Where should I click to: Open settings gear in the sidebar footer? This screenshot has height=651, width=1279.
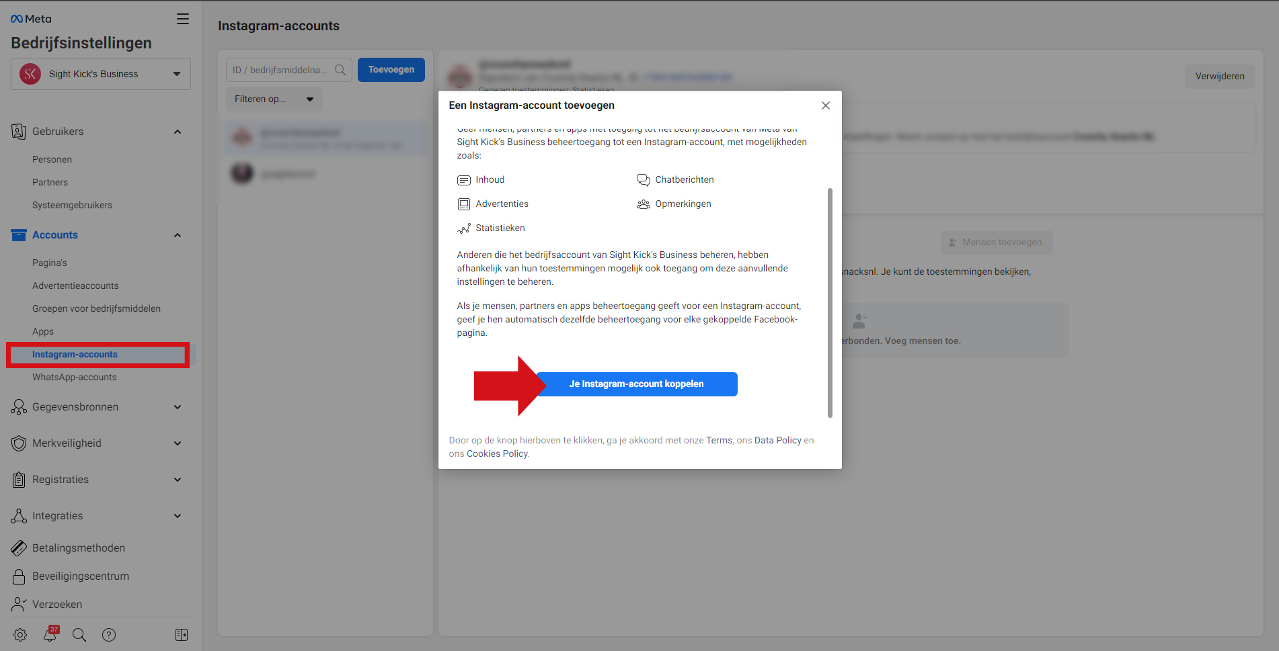coord(20,635)
